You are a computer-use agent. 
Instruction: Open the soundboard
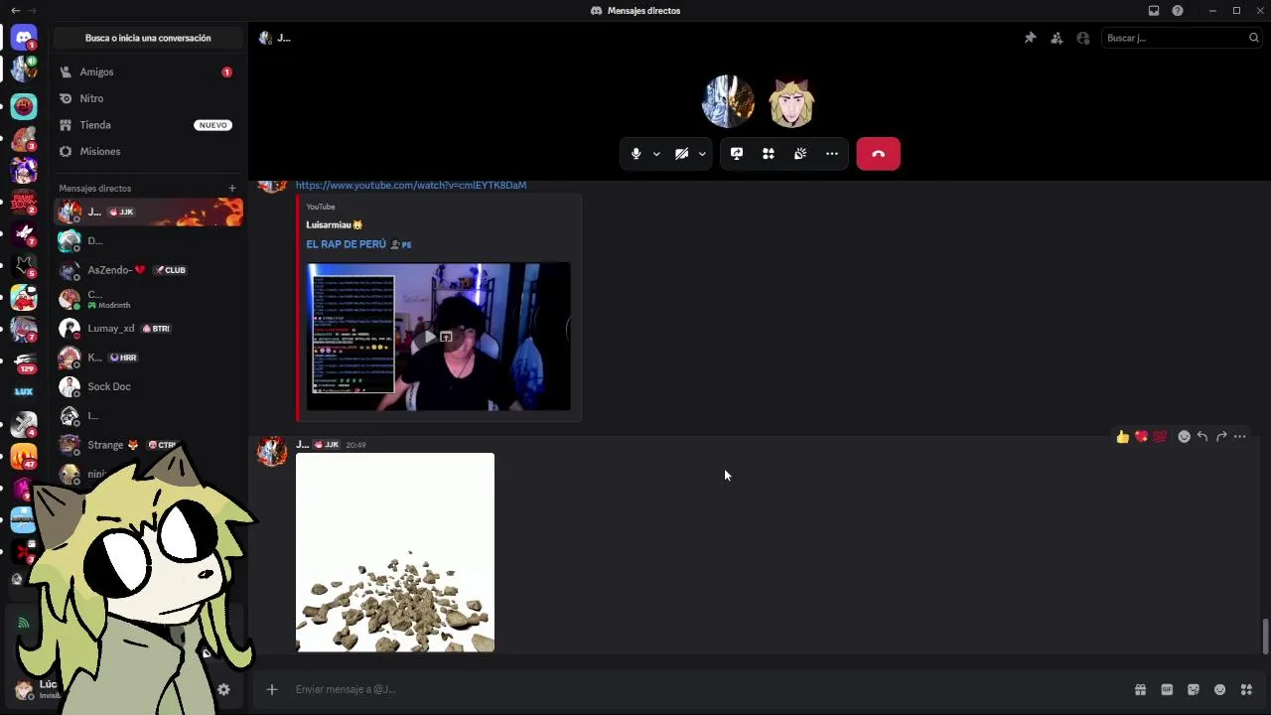(x=800, y=154)
